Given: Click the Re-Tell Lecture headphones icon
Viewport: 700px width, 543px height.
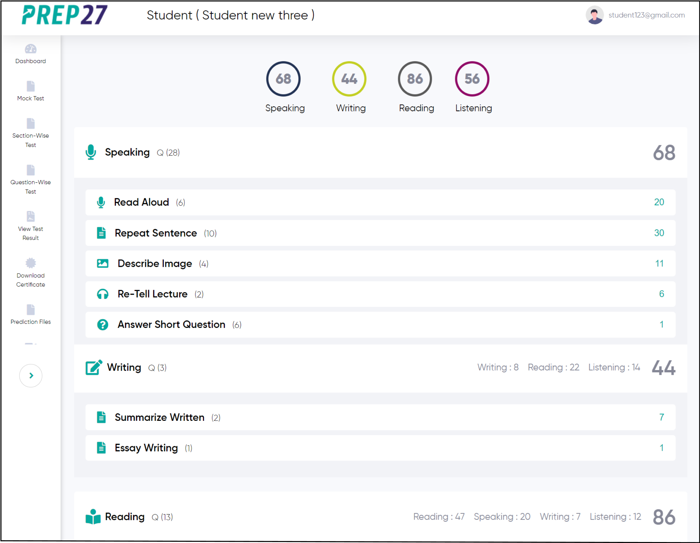Looking at the screenshot, I should [x=102, y=294].
